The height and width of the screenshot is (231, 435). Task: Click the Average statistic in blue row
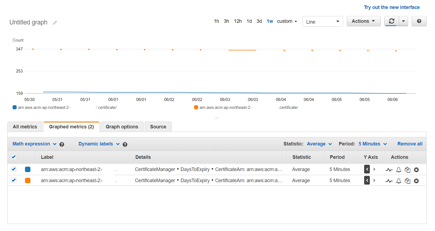tap(301, 169)
